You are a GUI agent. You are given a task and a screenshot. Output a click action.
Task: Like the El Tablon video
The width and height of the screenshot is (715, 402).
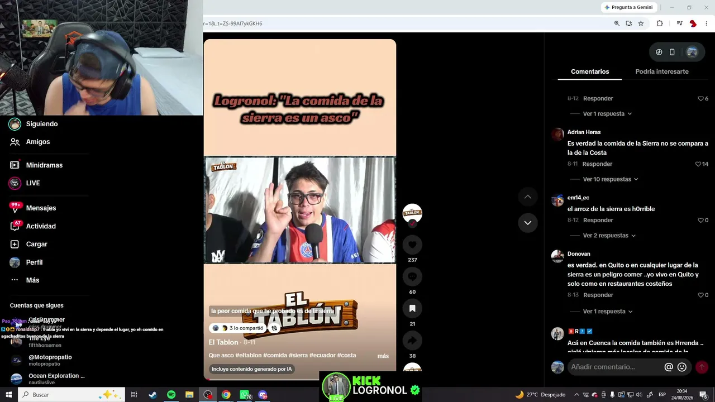[412, 245]
